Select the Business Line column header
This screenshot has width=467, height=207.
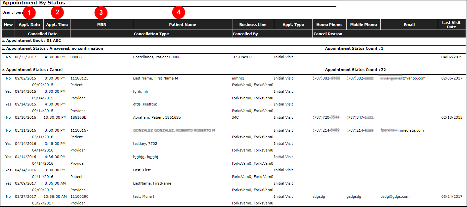pos(252,24)
